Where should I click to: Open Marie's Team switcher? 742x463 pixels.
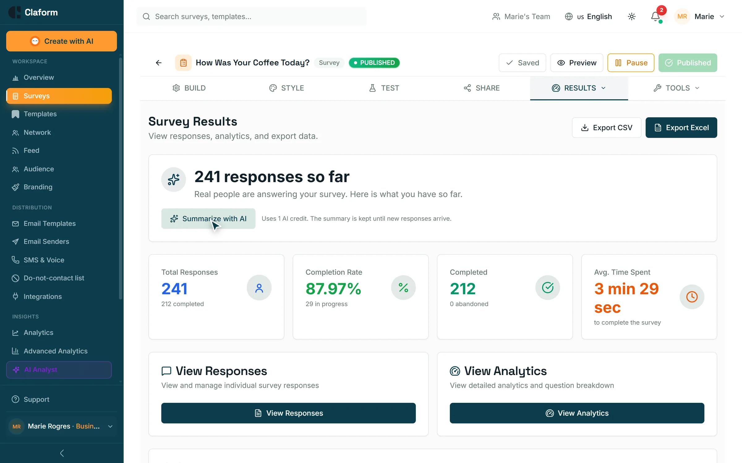[x=521, y=16]
